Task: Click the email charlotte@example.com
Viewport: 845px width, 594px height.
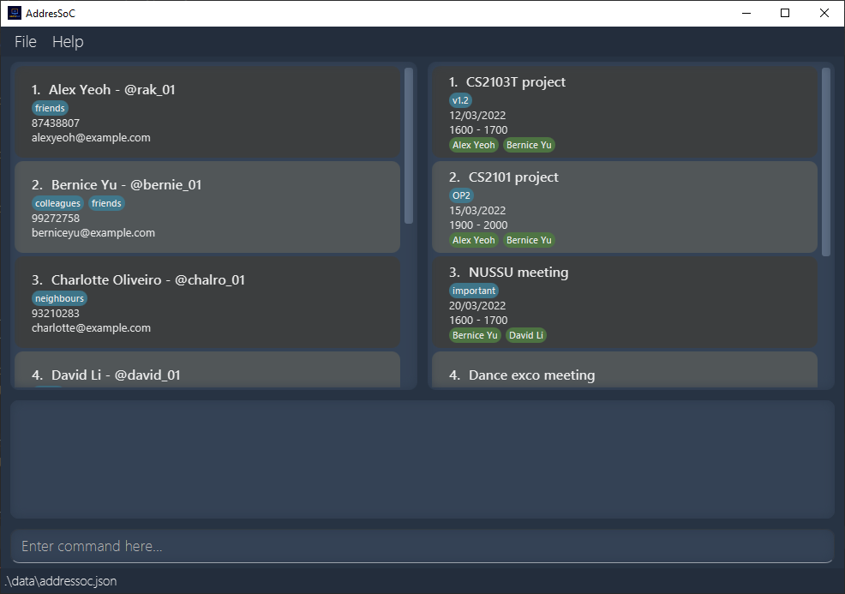Action: pos(91,327)
